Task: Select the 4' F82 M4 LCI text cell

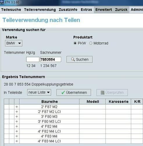Action: tap(49, 131)
